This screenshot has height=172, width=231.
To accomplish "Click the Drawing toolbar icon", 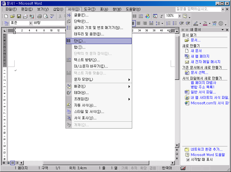I will coord(147,16).
